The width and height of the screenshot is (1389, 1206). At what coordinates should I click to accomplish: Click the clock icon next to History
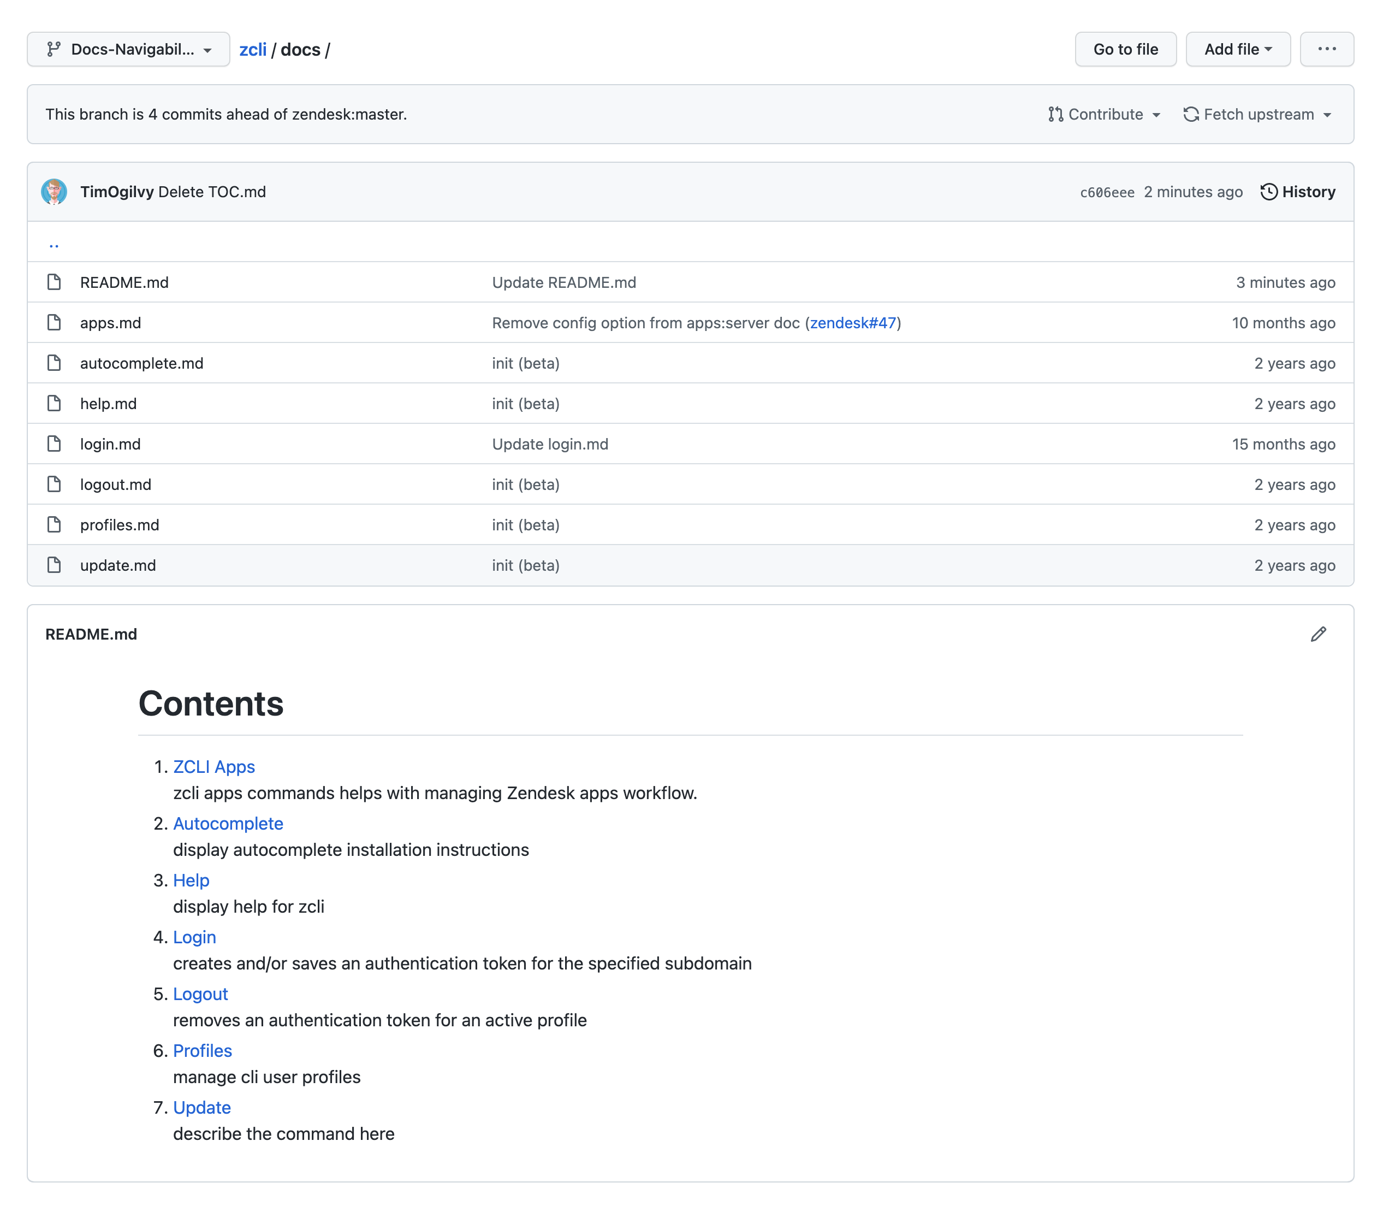1268,192
